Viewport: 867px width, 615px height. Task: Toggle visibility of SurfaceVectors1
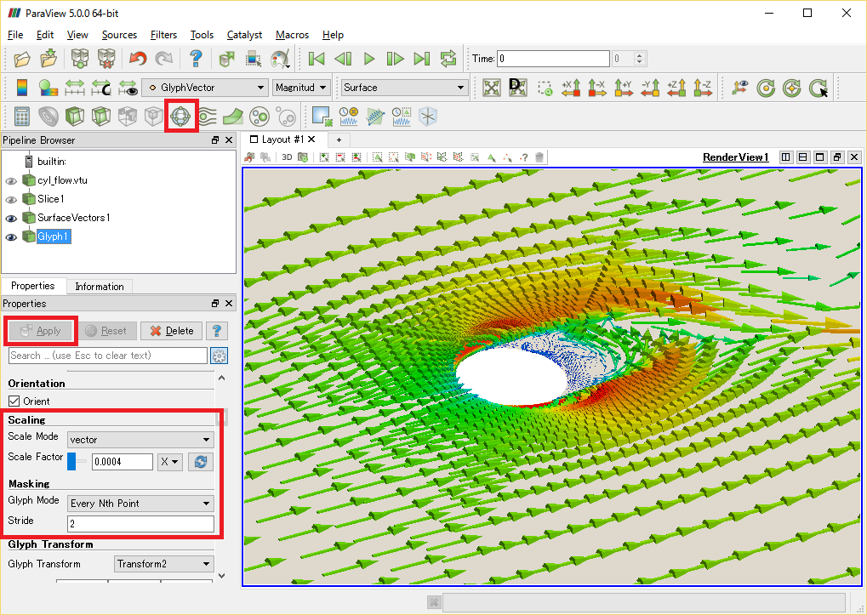click(x=10, y=219)
